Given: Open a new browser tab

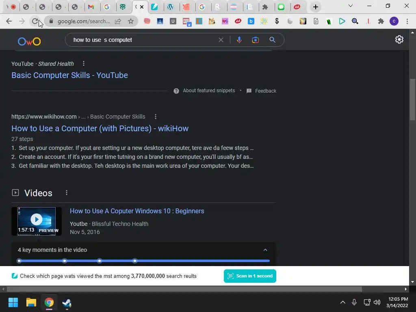Looking at the screenshot, I should pyautogui.click(x=315, y=7).
